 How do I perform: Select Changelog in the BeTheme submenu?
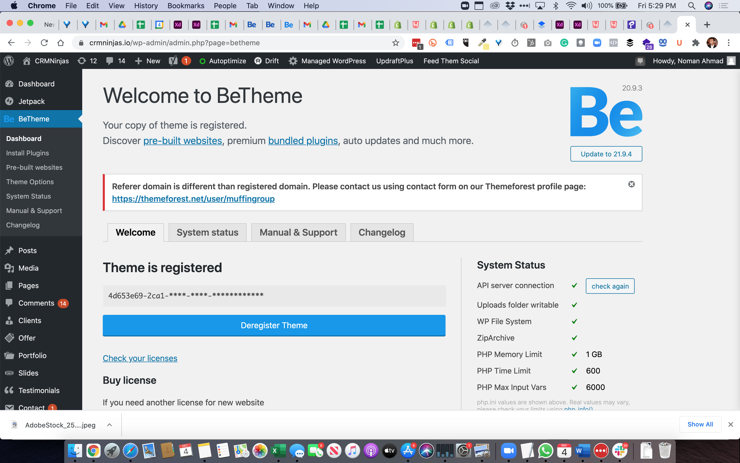tap(23, 225)
